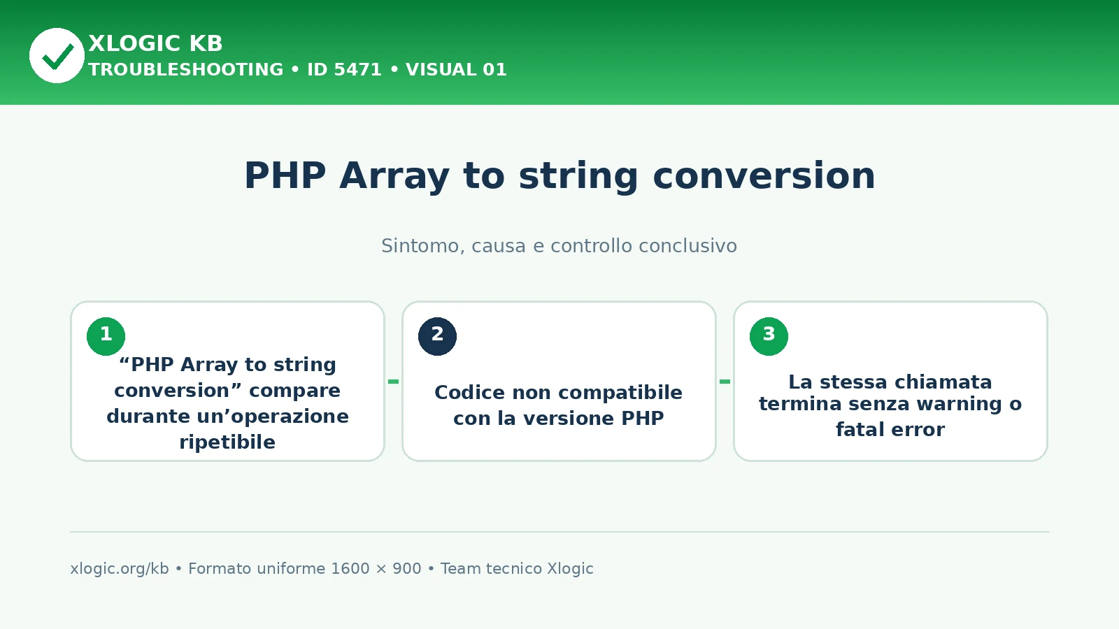Select the text La stessa chiamata termina senza warning
The image size is (1119, 629).
click(x=890, y=405)
